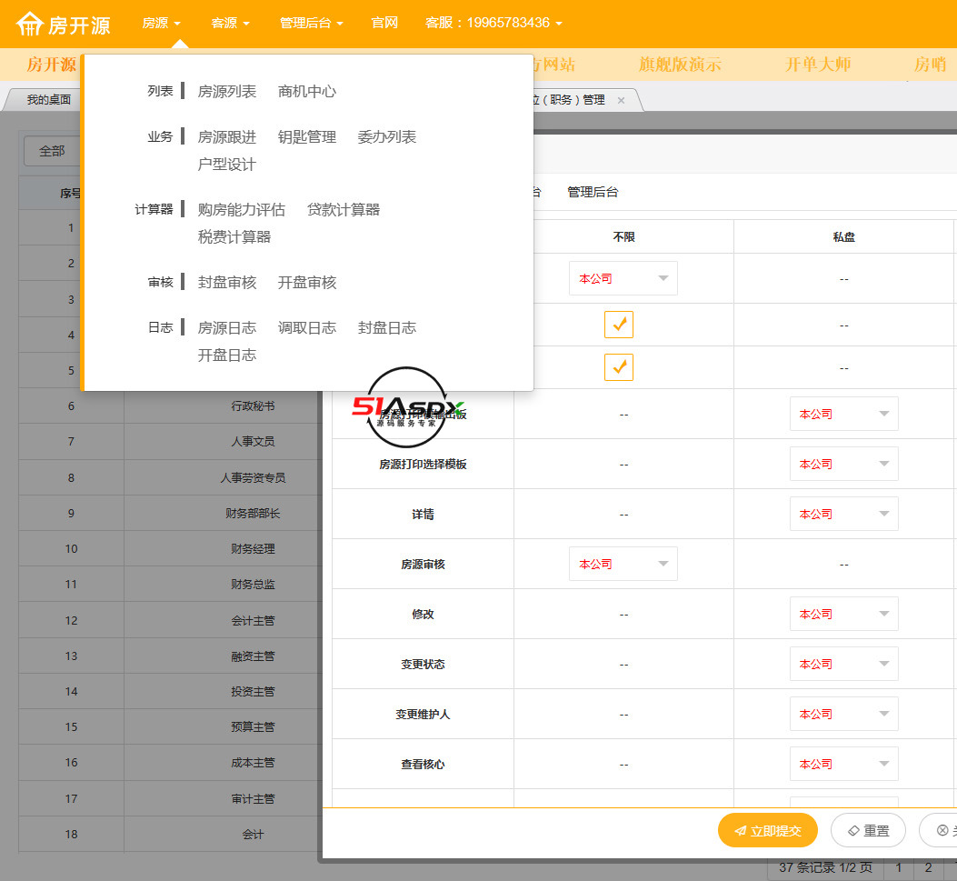
Task: Select 封盘审核 menu entry
Action: pyautogui.click(x=227, y=283)
